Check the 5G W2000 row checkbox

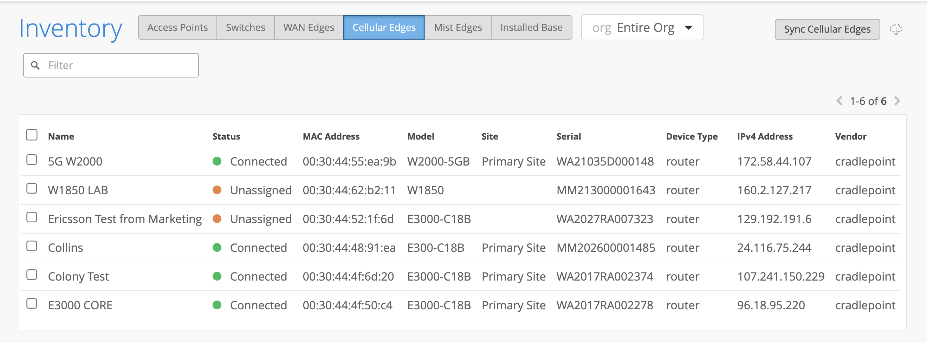(32, 160)
